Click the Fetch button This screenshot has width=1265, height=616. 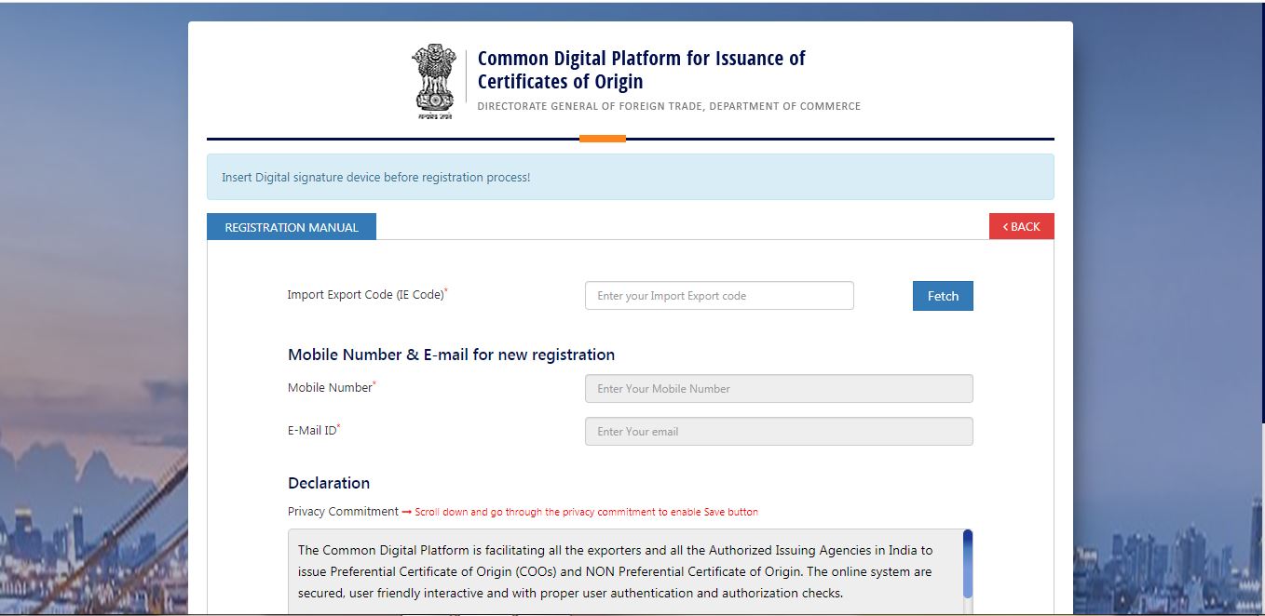click(942, 295)
